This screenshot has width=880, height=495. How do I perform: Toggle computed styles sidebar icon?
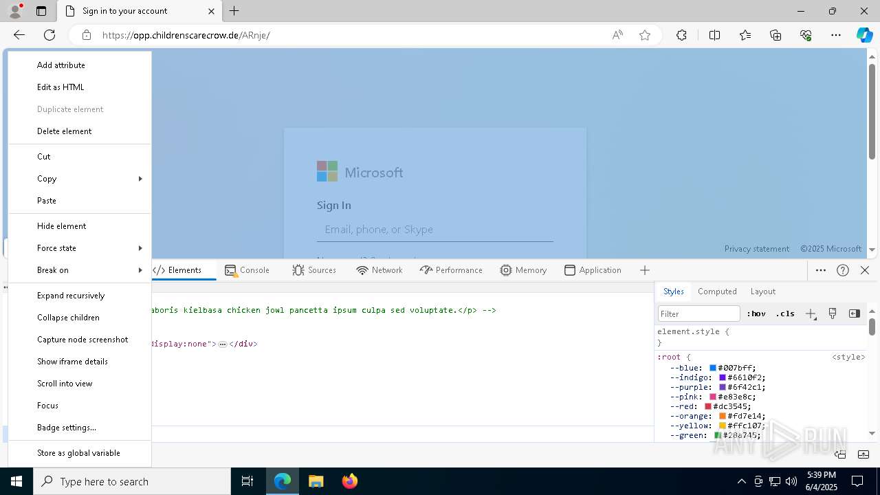click(x=855, y=313)
